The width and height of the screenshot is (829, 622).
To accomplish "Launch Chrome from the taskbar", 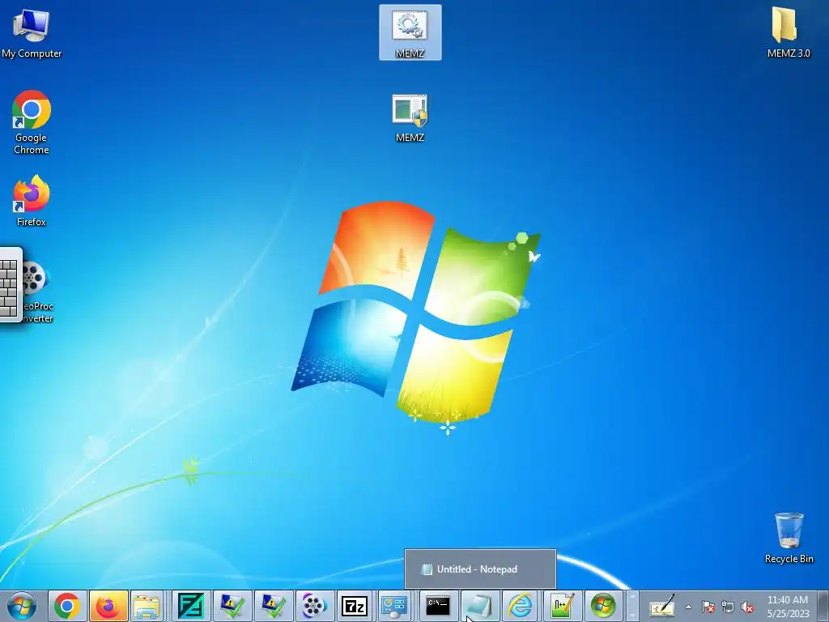I will (x=67, y=606).
